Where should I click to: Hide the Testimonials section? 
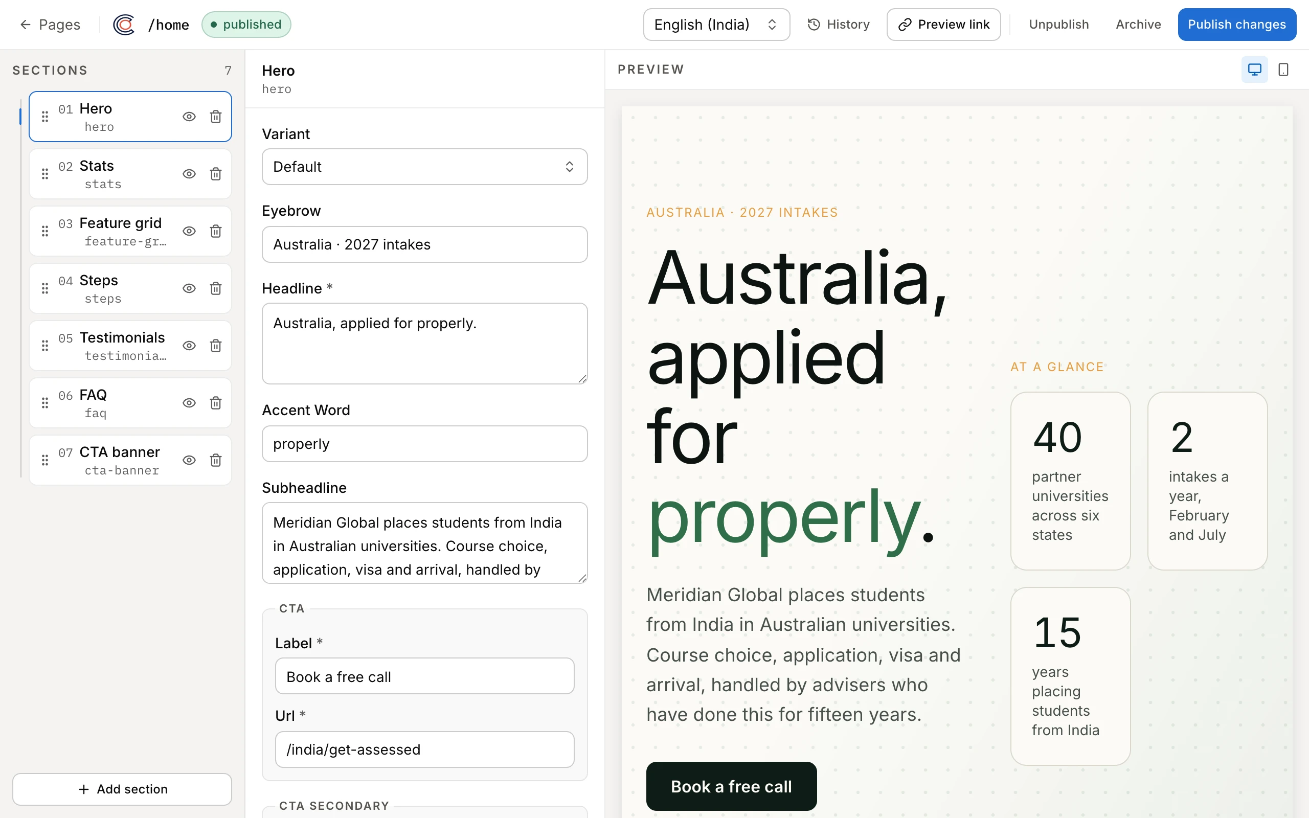click(189, 346)
